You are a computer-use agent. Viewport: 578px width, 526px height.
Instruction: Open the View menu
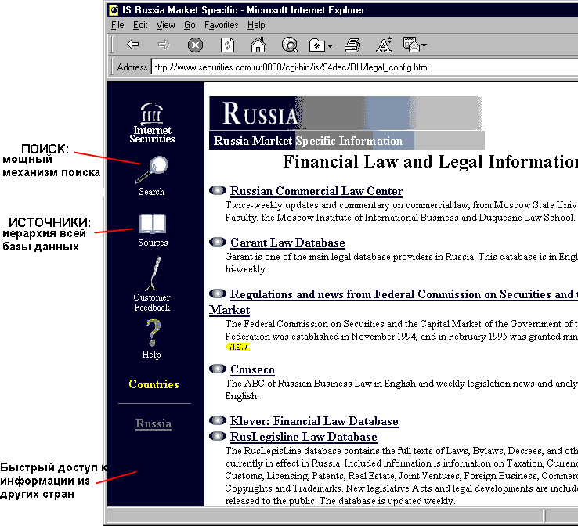pyautogui.click(x=165, y=26)
